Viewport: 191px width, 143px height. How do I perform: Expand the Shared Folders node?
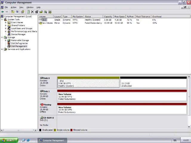5,25
